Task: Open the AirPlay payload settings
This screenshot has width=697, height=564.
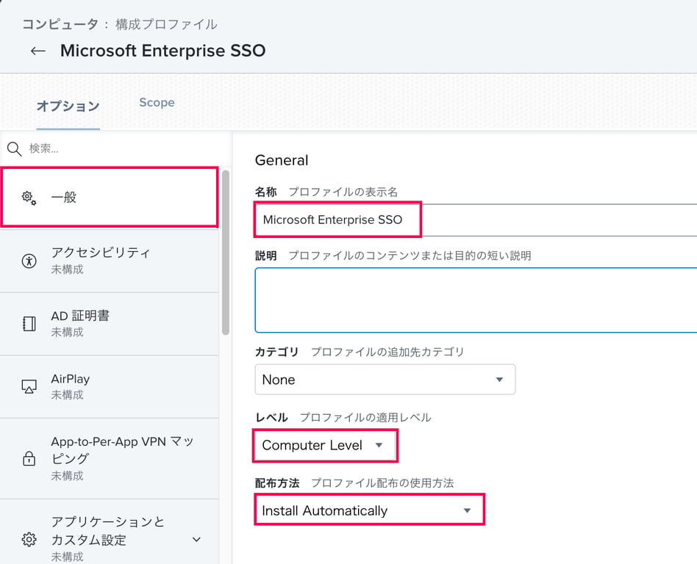Action: [x=110, y=386]
